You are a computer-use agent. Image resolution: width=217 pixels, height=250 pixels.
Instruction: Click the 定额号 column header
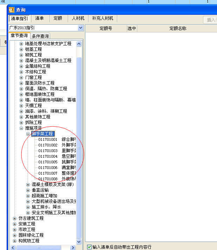pyautogui.click(x=106, y=29)
